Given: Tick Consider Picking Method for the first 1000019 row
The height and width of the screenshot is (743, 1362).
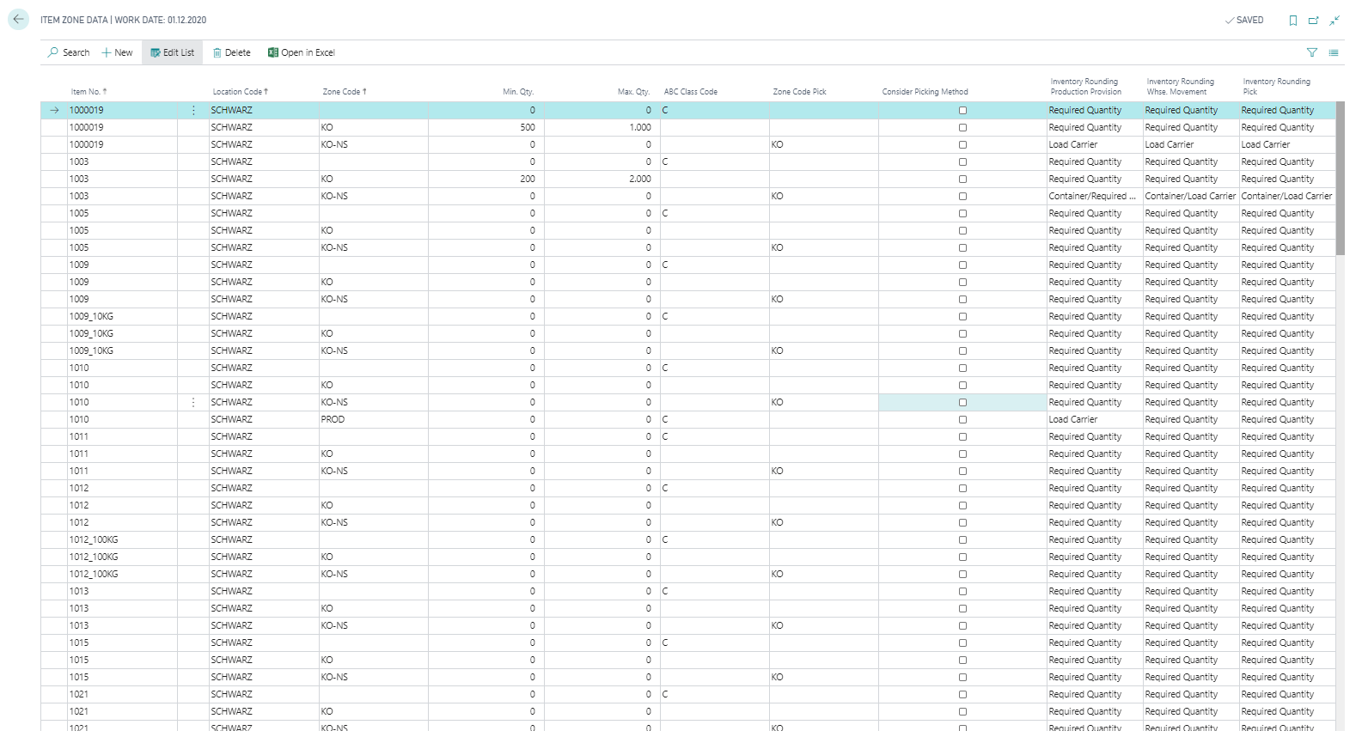Looking at the screenshot, I should (962, 110).
